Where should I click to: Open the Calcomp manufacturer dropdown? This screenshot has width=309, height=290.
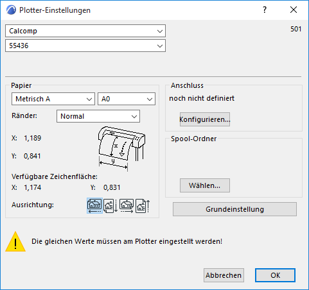click(x=85, y=31)
